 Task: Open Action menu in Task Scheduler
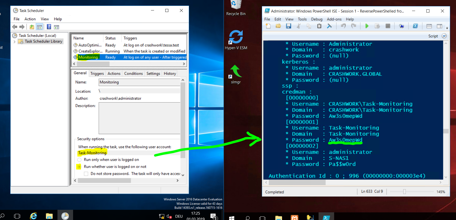(x=30, y=19)
